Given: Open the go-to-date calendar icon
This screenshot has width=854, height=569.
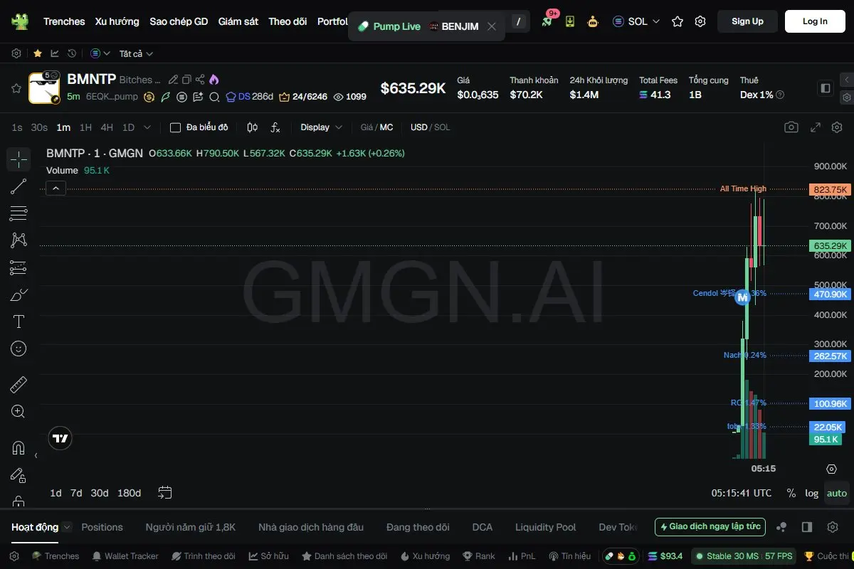Looking at the screenshot, I should [165, 492].
